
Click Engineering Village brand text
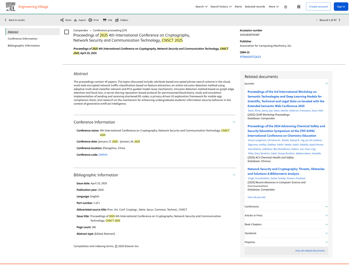pyautogui.click(x=33, y=7)
